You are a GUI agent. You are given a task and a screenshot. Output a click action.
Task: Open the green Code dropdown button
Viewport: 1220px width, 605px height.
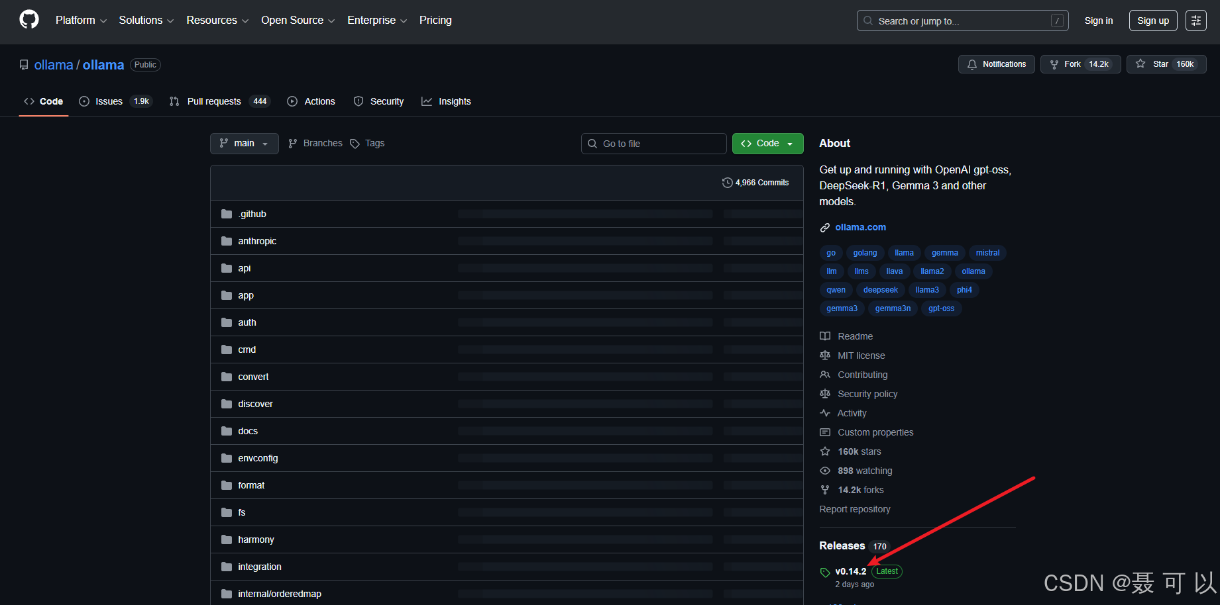coord(767,144)
